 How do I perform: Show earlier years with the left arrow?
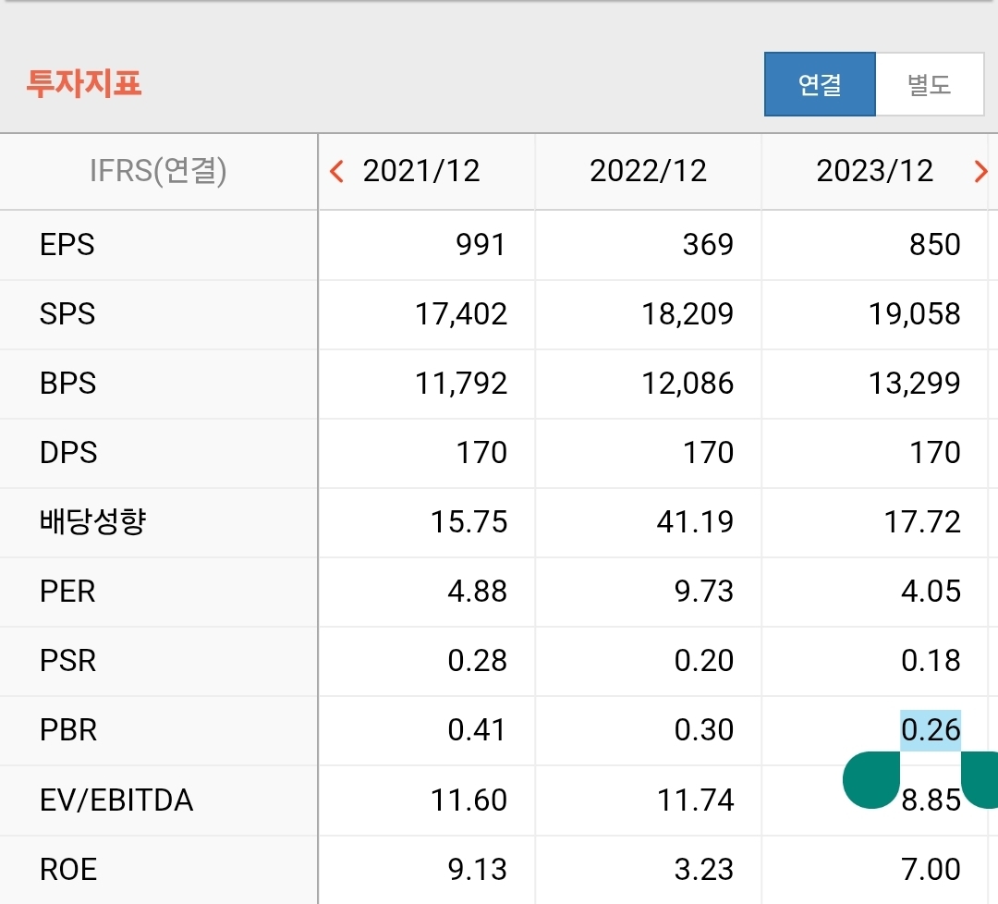click(337, 172)
